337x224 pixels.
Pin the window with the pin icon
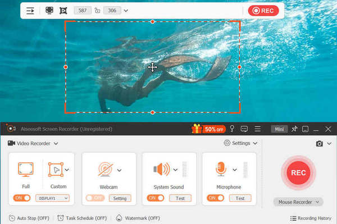pyautogui.click(x=294, y=129)
